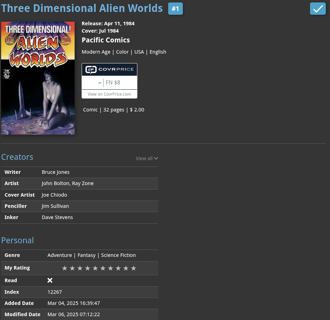The image size is (330, 320).
Task: Select the FN $8 price value
Action: click(x=113, y=82)
